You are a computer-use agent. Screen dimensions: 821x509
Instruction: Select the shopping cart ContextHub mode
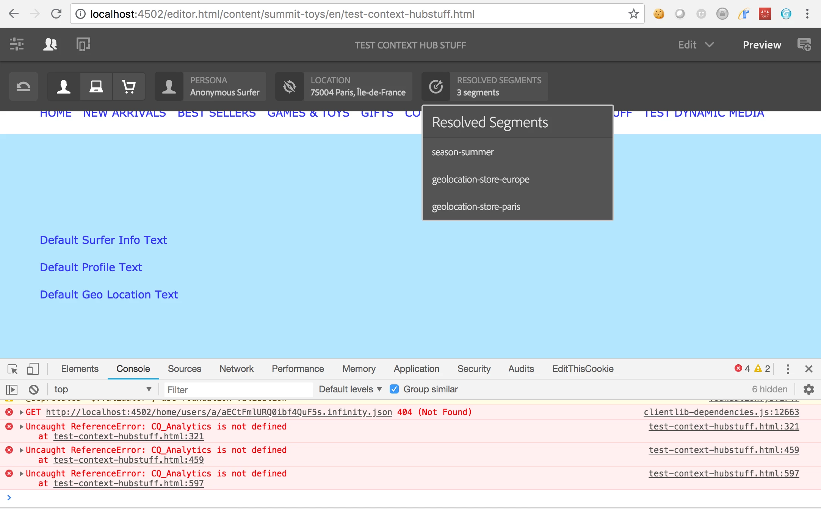(x=129, y=87)
